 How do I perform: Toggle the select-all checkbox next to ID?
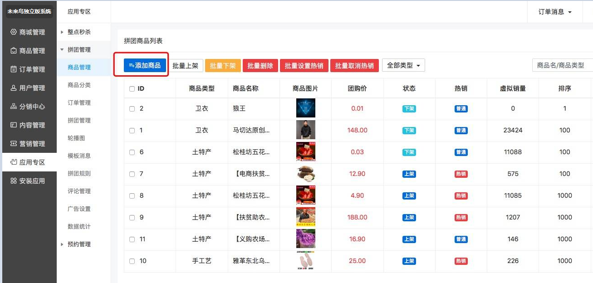coord(132,89)
